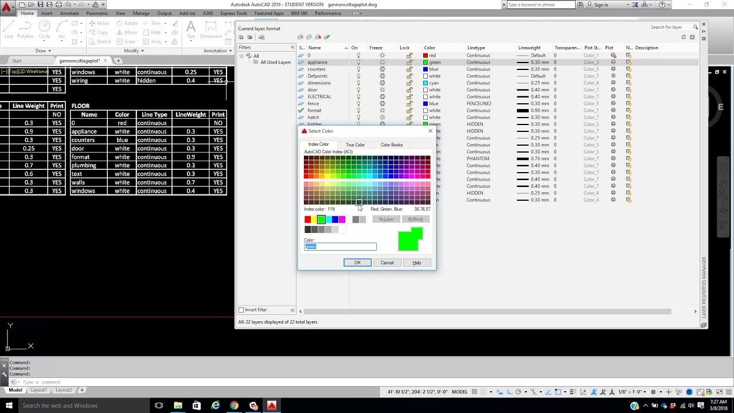Open Chrome from the Windows taskbar
Viewport: 734px width, 413px height.
click(x=234, y=406)
